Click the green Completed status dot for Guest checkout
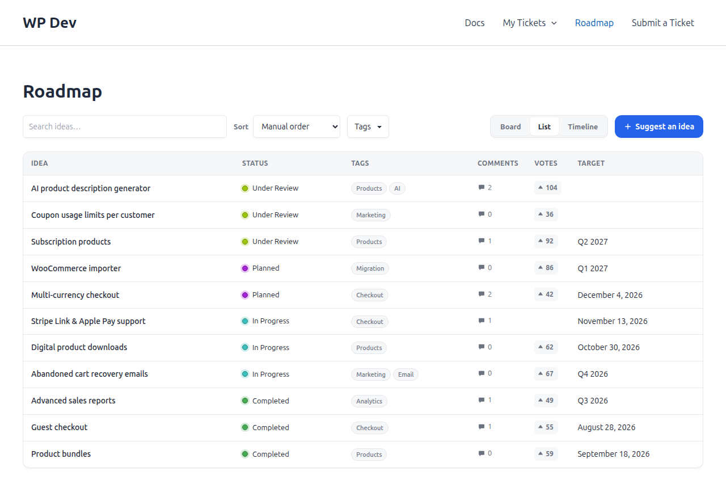Image resolution: width=726 pixels, height=484 pixels. click(245, 427)
